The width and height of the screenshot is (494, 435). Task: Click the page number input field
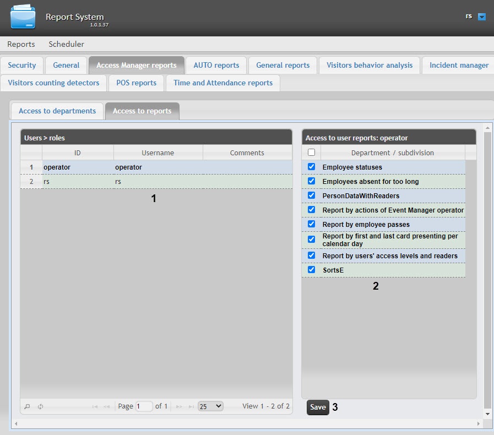144,406
